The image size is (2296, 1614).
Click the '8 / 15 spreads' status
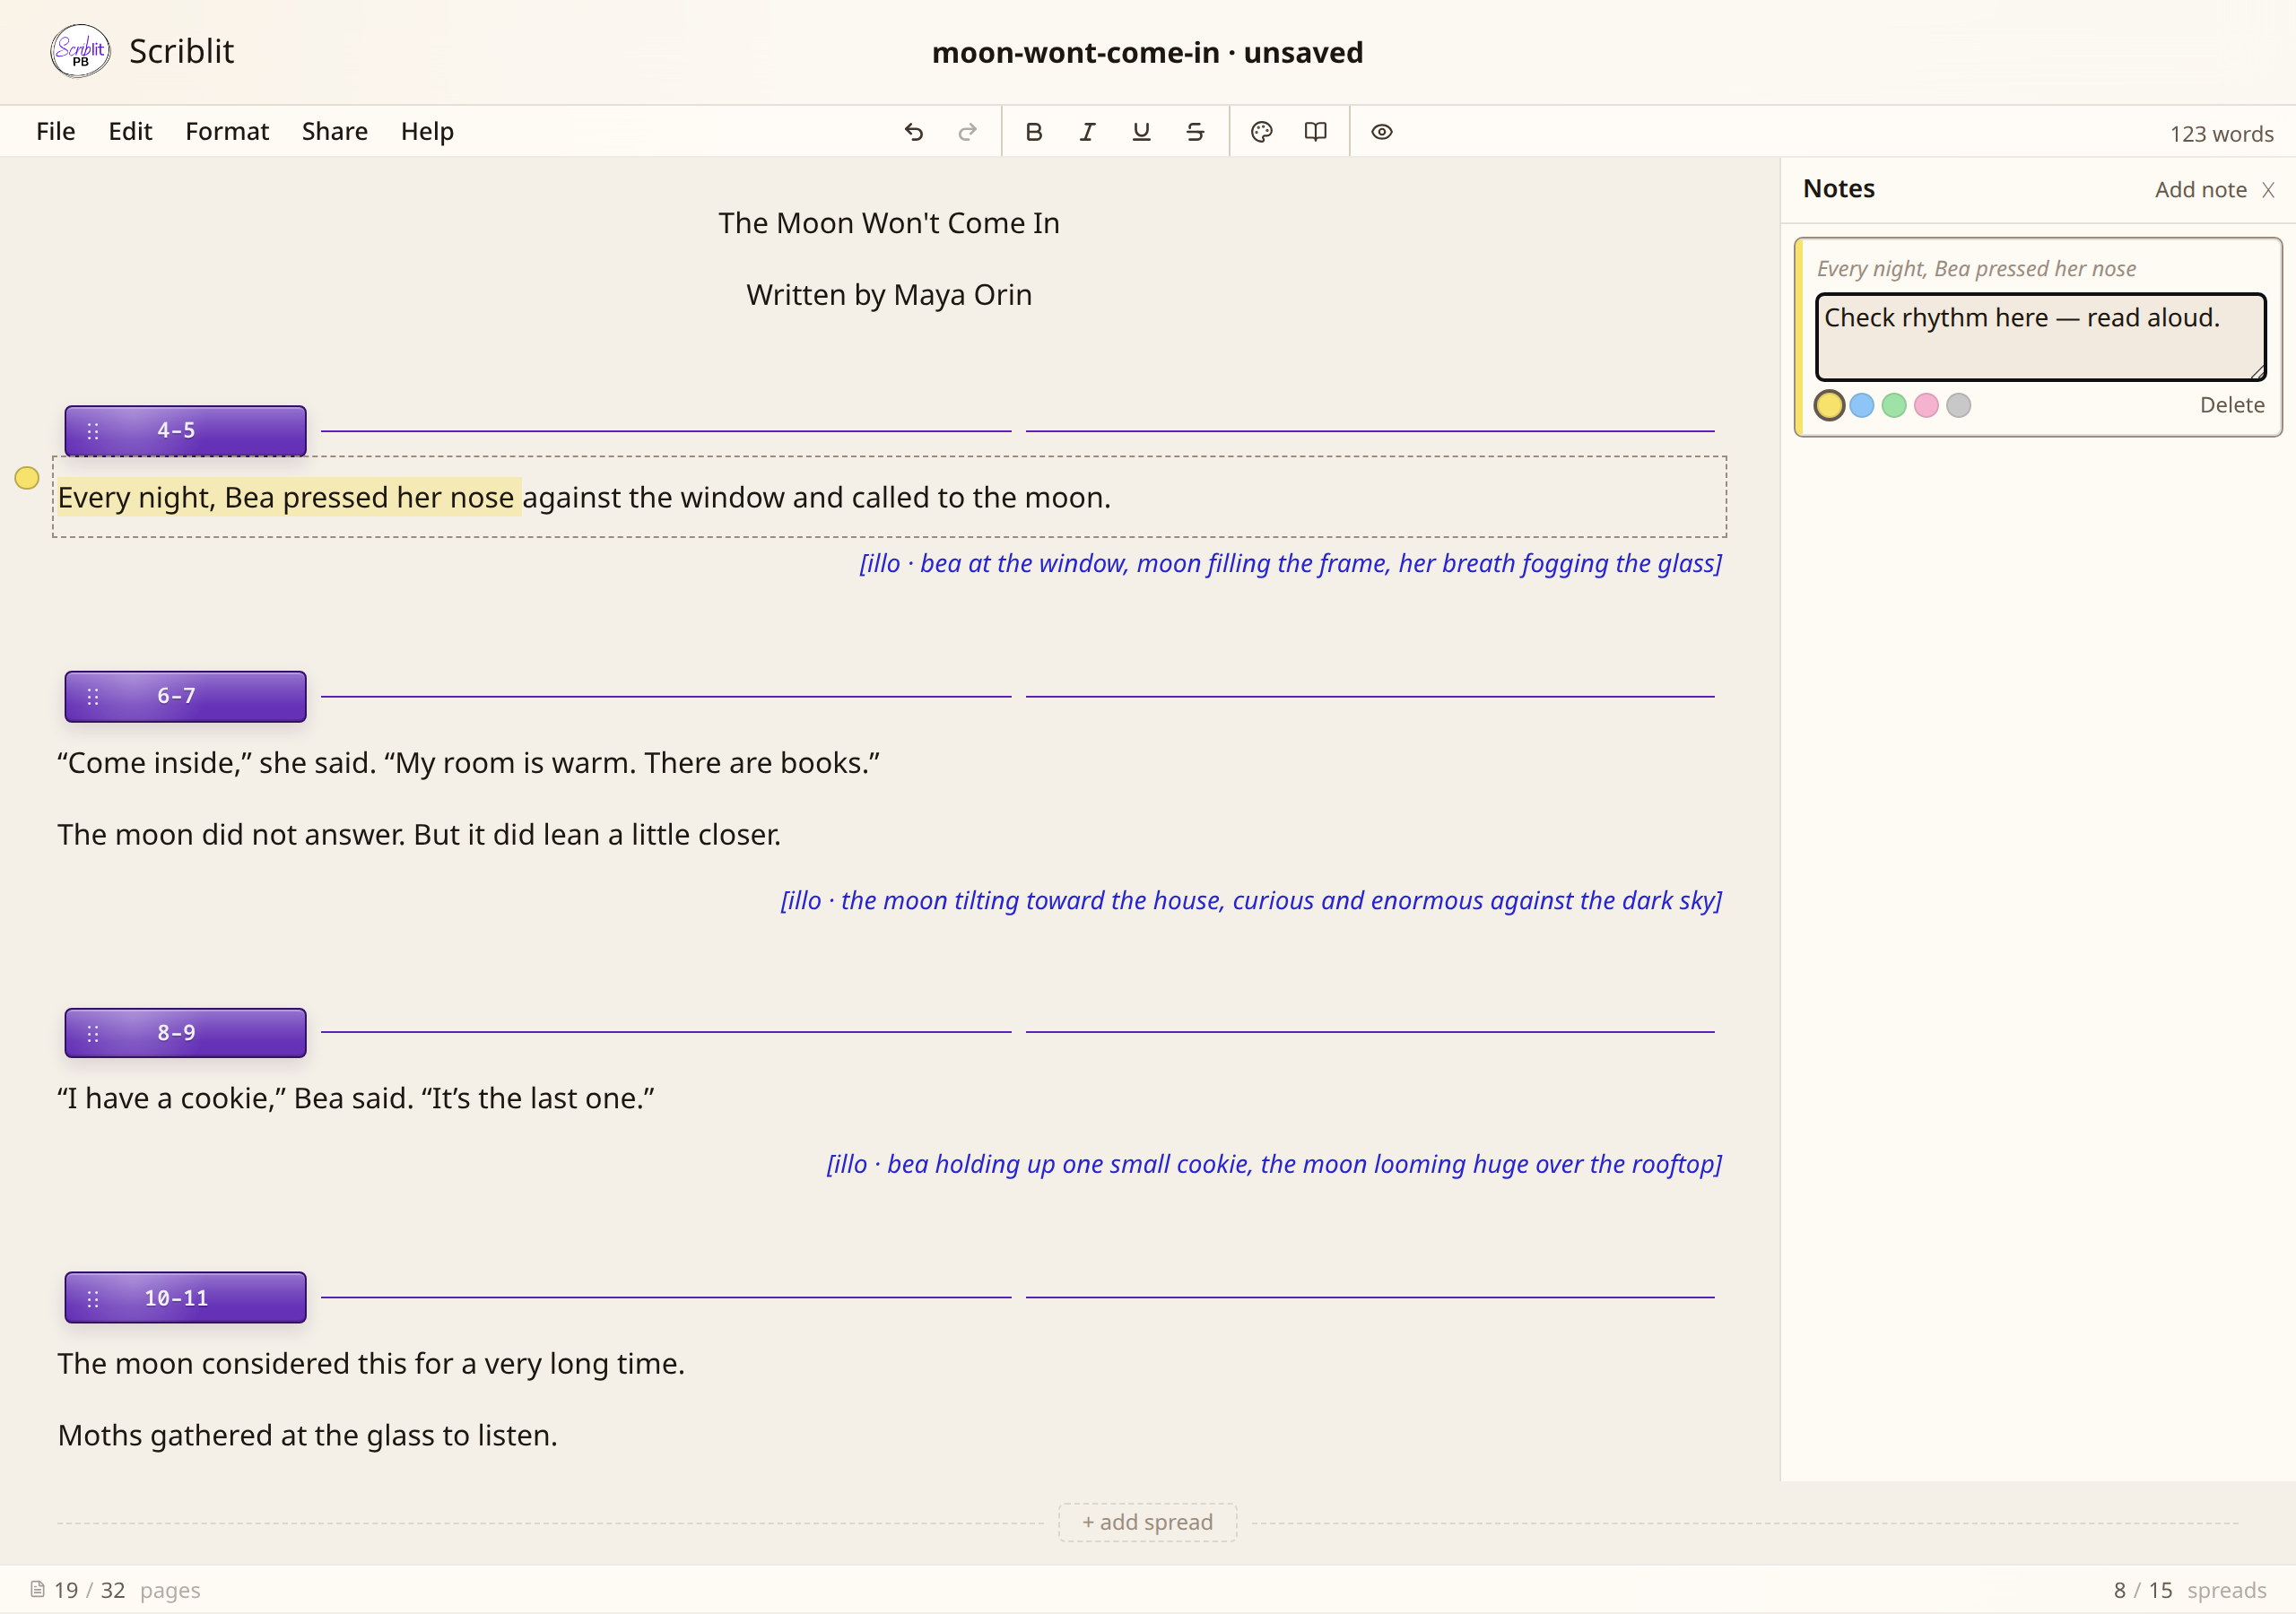[2189, 1590]
